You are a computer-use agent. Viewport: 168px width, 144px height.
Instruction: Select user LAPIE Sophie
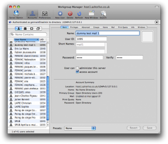click(x=27, y=107)
